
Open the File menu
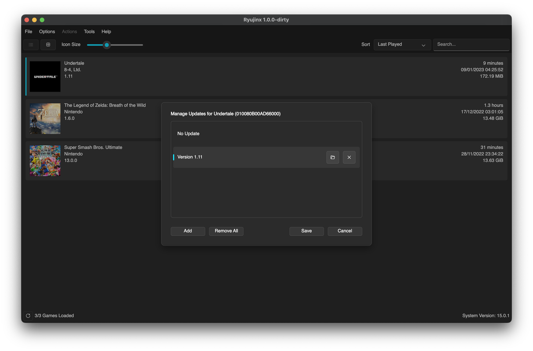(29, 32)
